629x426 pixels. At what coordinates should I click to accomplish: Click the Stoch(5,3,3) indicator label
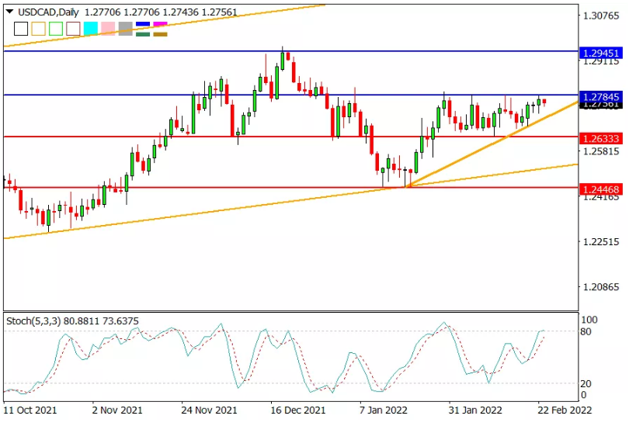coord(33,321)
